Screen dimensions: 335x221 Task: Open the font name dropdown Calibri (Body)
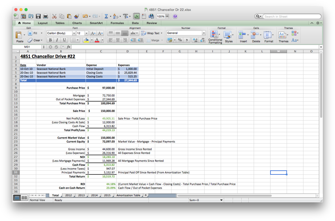tap(74, 33)
